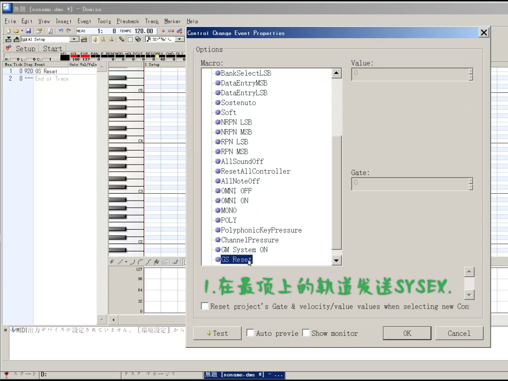508x381 pixels.
Task: Click the MIDI settings gear icon
Action: tap(180, 31)
